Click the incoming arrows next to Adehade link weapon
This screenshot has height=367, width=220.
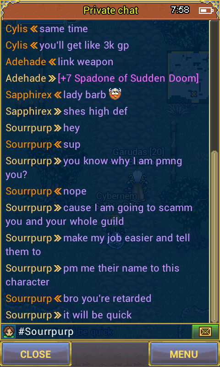(x=52, y=62)
